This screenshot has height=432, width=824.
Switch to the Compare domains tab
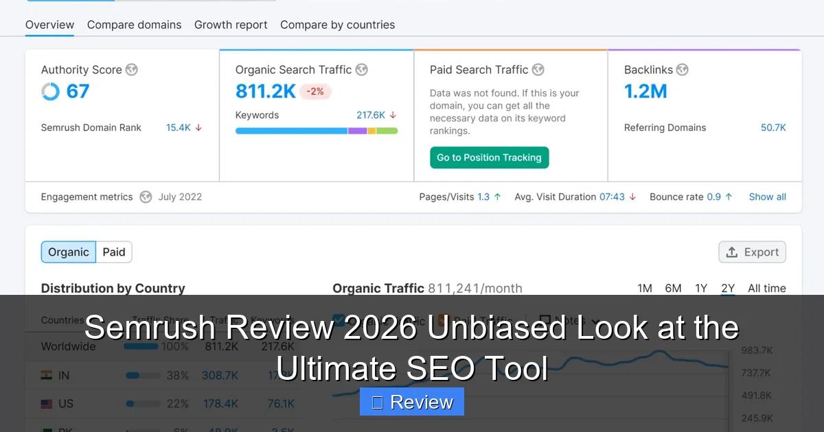pyautogui.click(x=134, y=25)
